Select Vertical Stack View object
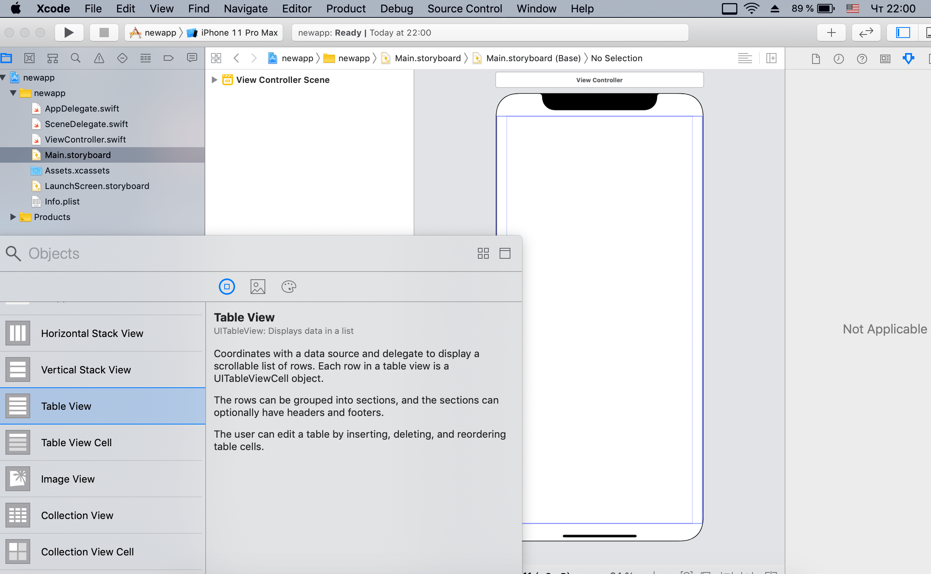The height and width of the screenshot is (574, 931). (x=102, y=369)
